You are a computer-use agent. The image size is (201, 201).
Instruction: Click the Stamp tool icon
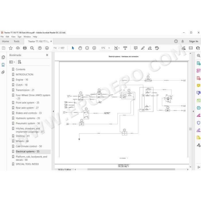(157, 48)
